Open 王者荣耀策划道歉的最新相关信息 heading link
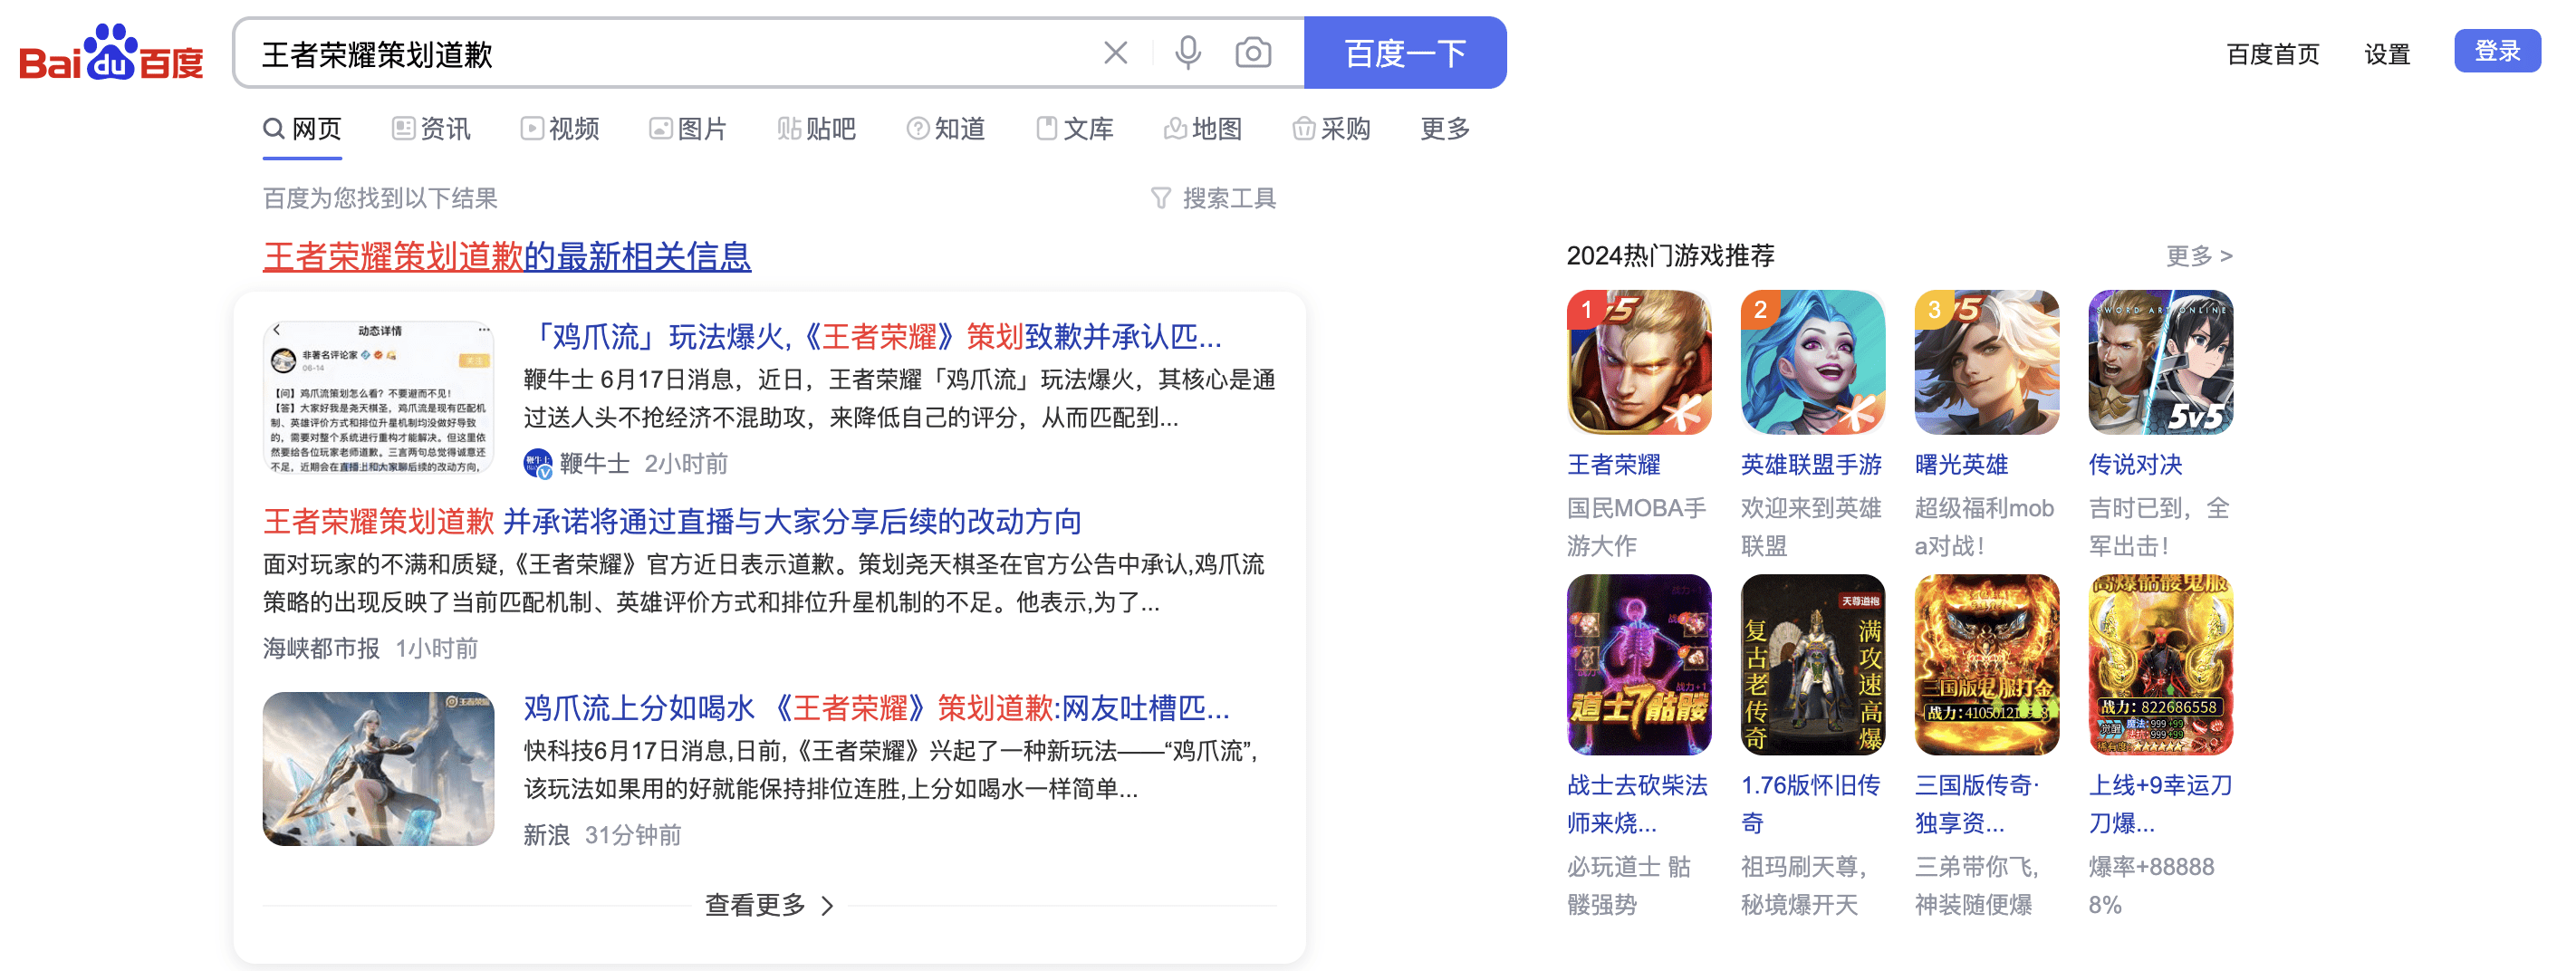 click(506, 257)
